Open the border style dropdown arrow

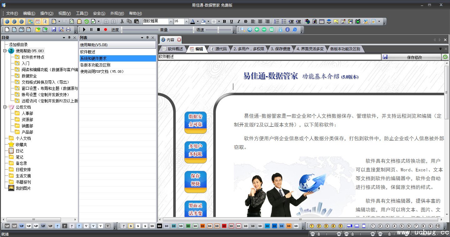click(x=219, y=21)
